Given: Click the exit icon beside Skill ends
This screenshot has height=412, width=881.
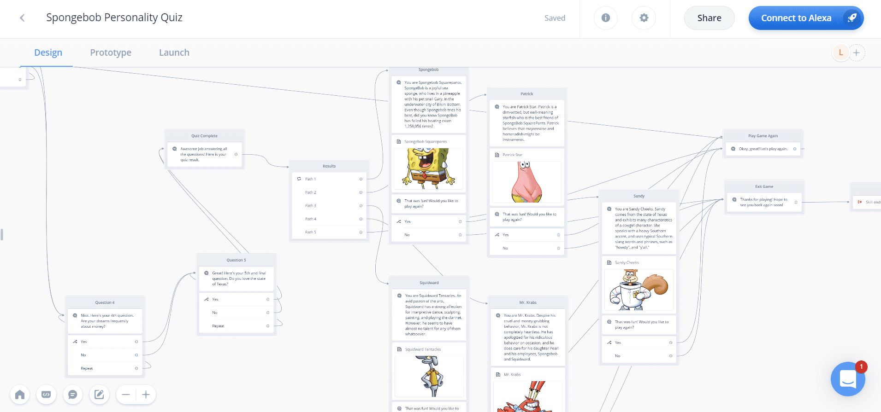Looking at the screenshot, I should click(860, 202).
